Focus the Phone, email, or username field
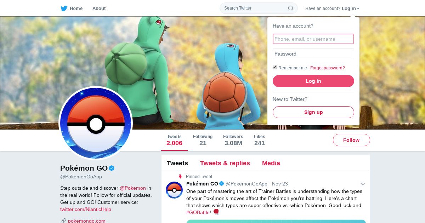The height and width of the screenshot is (223, 425). tap(313, 39)
